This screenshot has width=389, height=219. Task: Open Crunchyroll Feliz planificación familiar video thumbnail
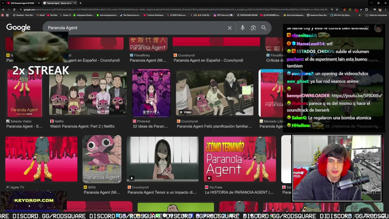(214, 93)
